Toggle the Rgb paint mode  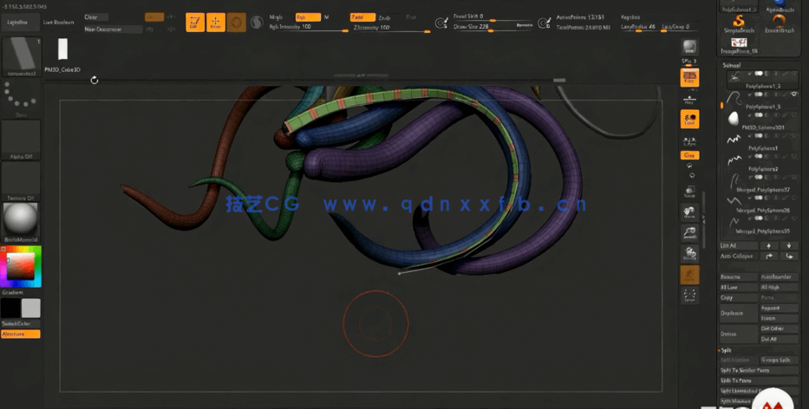coord(308,17)
